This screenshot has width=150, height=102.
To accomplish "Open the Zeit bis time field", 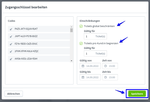I will [110, 77].
